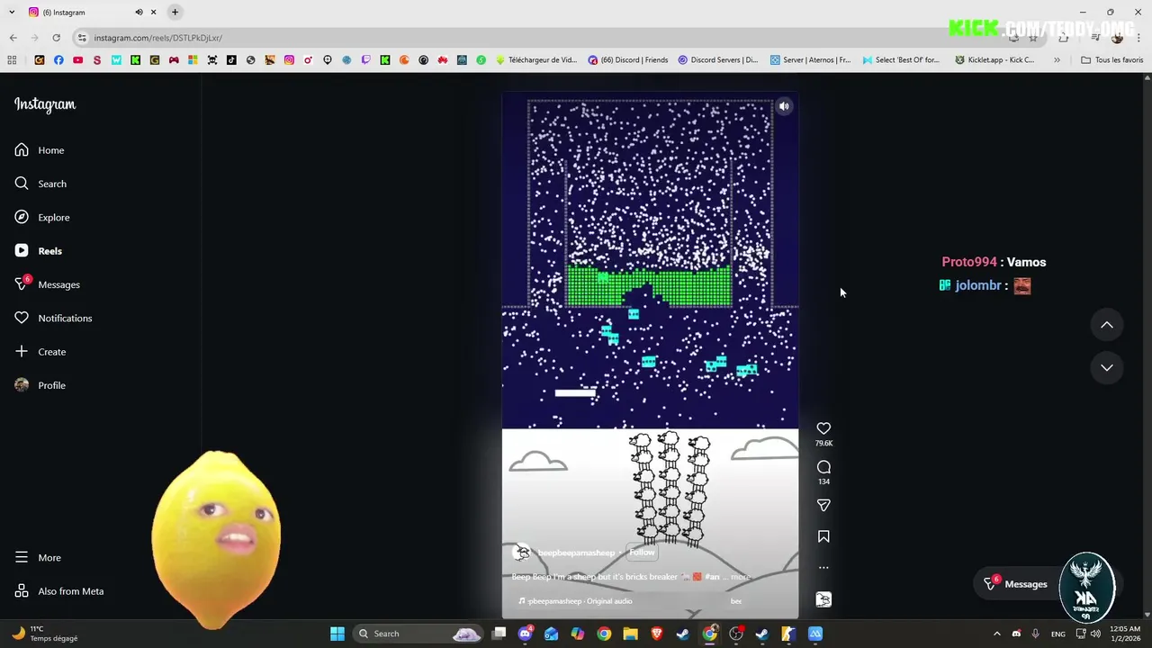This screenshot has height=648, width=1152.
Task: Open the taskbar clock and date
Action: coord(1125,634)
